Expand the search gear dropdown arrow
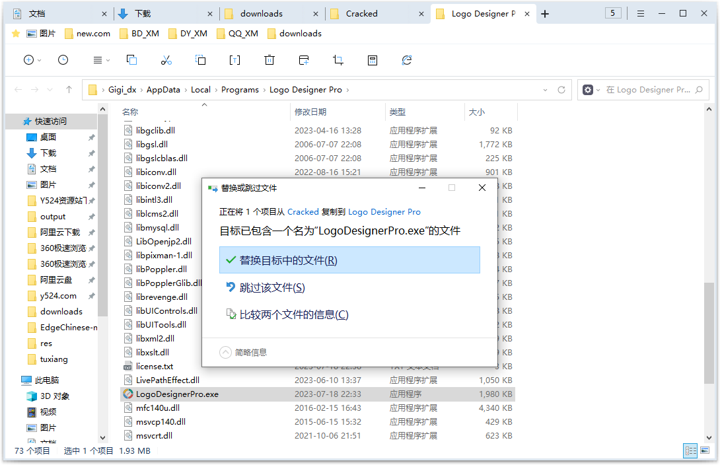Viewport: 720px width, 465px height. 598,90
